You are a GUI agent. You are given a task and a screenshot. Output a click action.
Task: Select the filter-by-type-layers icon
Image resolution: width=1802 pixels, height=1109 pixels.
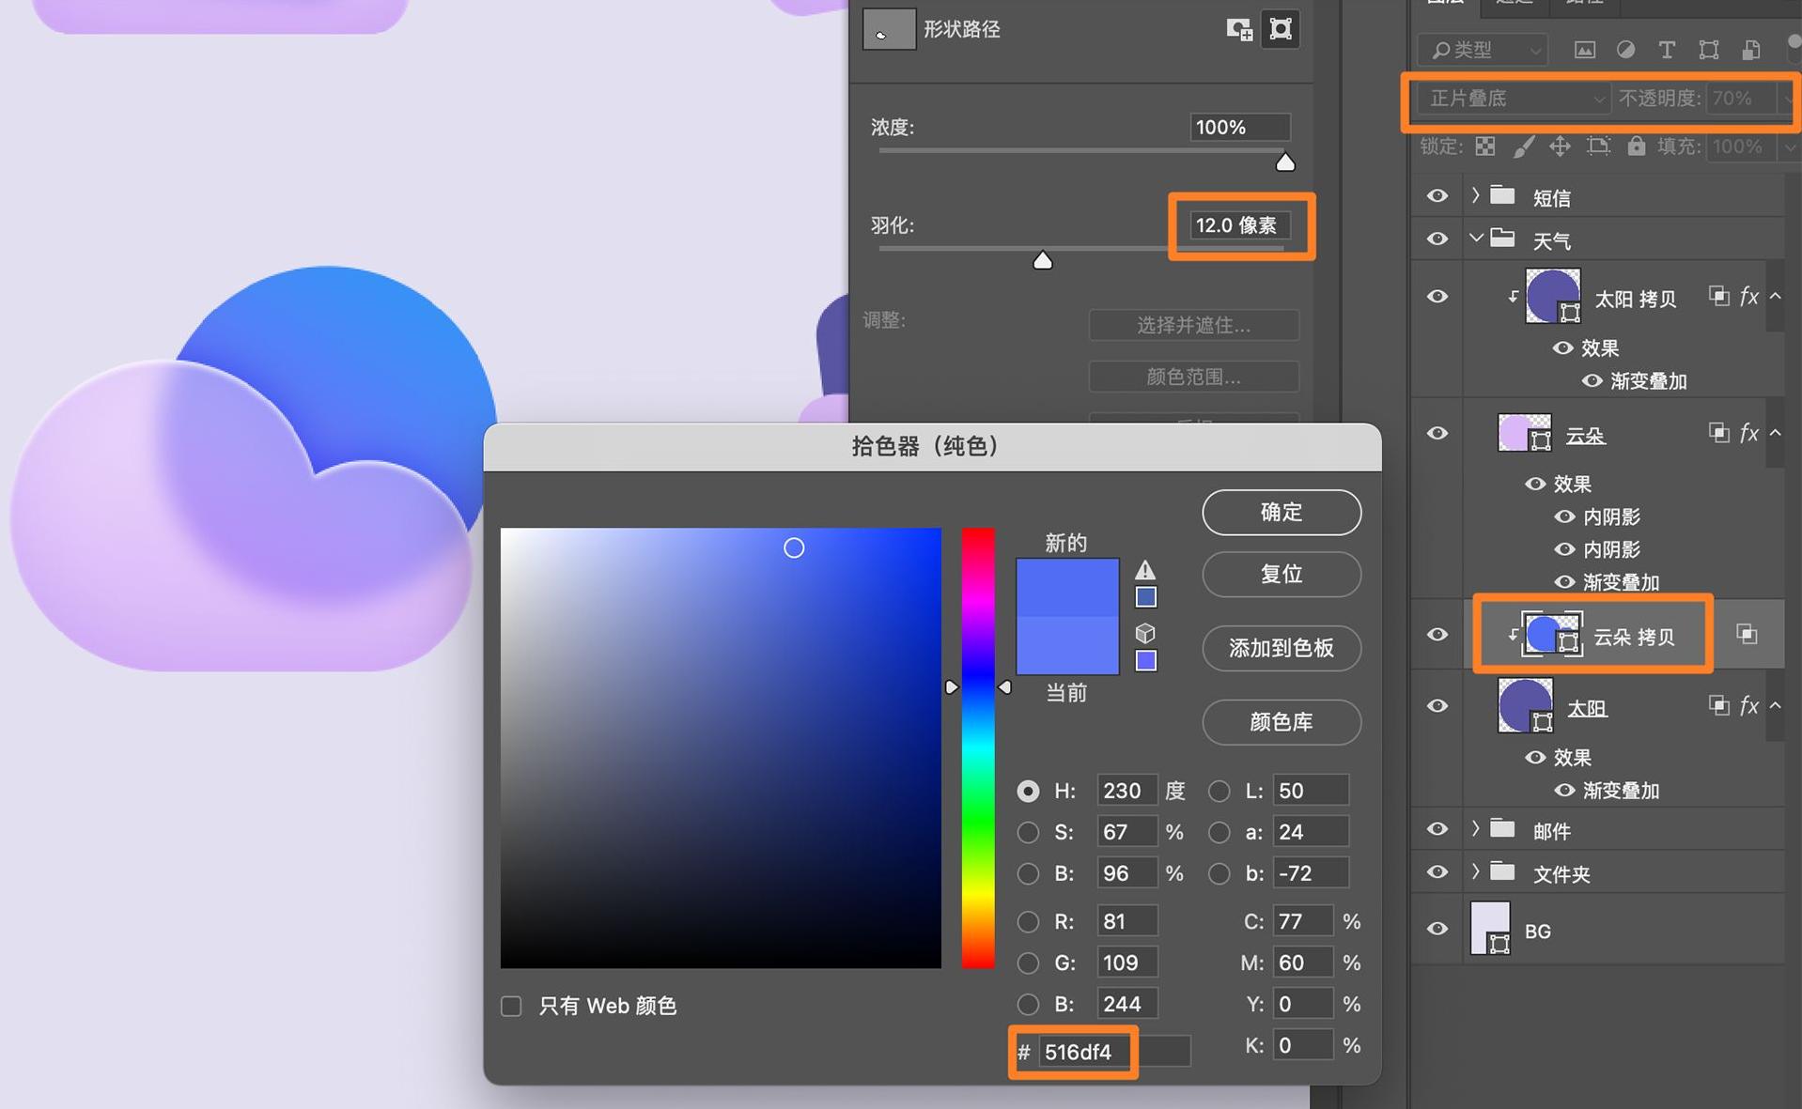pyautogui.click(x=1668, y=50)
